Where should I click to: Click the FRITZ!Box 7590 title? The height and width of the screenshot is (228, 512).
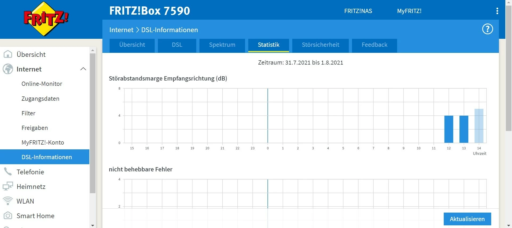150,11
